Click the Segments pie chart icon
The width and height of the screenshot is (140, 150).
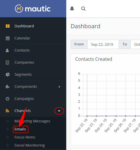7,75
